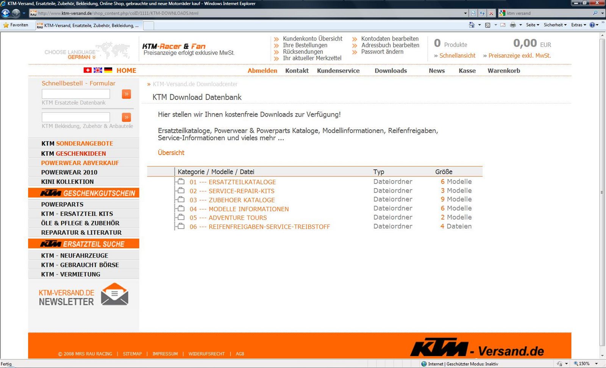
Task: Click the RSS feeds icon
Action: click(x=488, y=25)
